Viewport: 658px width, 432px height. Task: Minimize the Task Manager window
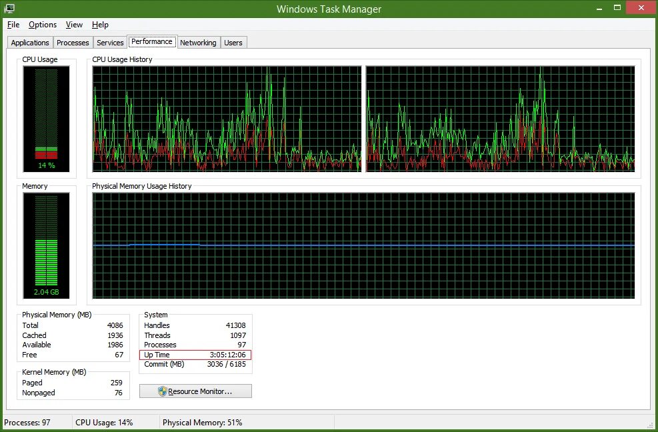[x=599, y=8]
